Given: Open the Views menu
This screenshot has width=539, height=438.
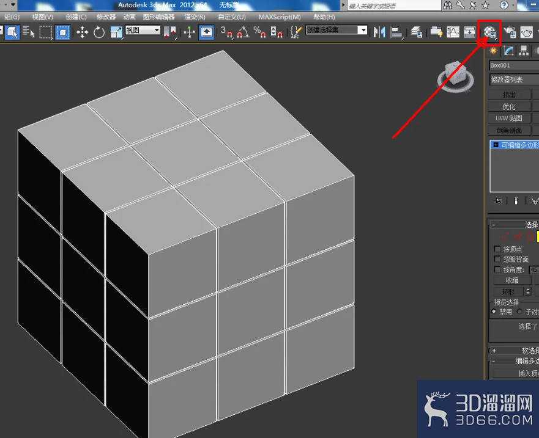Looking at the screenshot, I should pyautogui.click(x=43, y=17).
